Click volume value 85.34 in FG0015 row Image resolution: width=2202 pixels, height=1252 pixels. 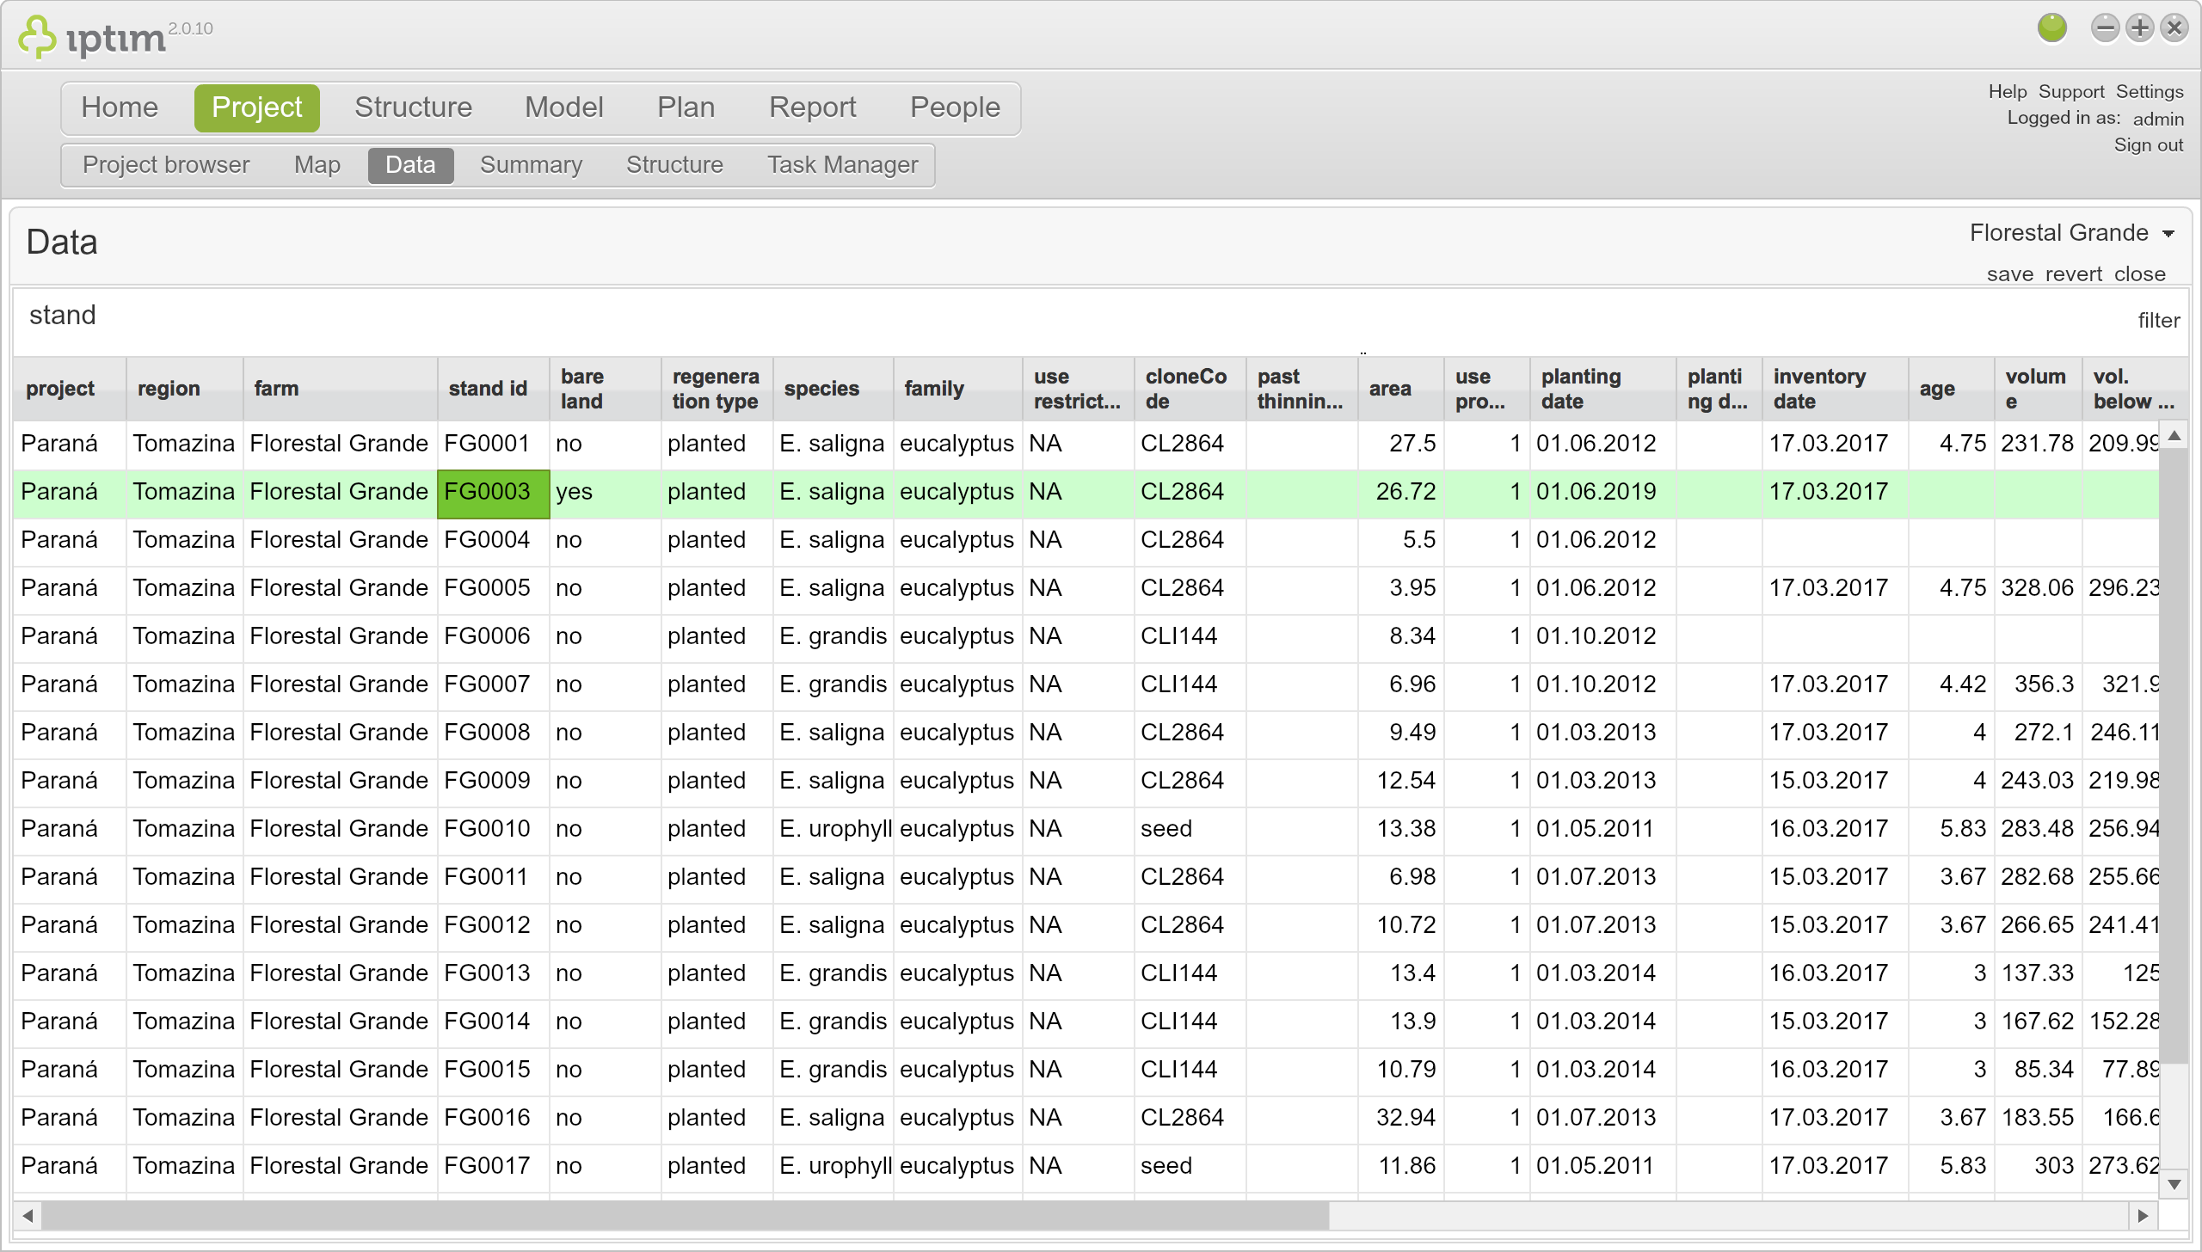(x=2037, y=1070)
